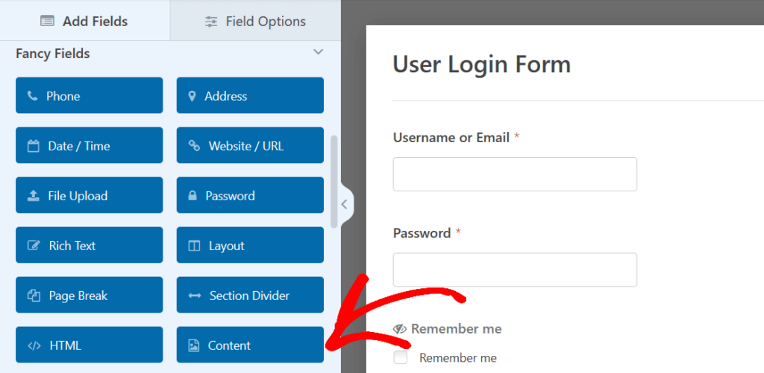Image resolution: width=764 pixels, height=373 pixels.
Task: Click the Date / Time calendar icon
Action: click(x=33, y=146)
